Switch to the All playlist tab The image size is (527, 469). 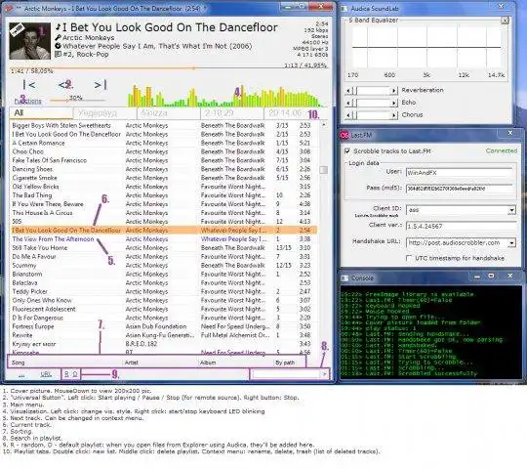point(41,113)
